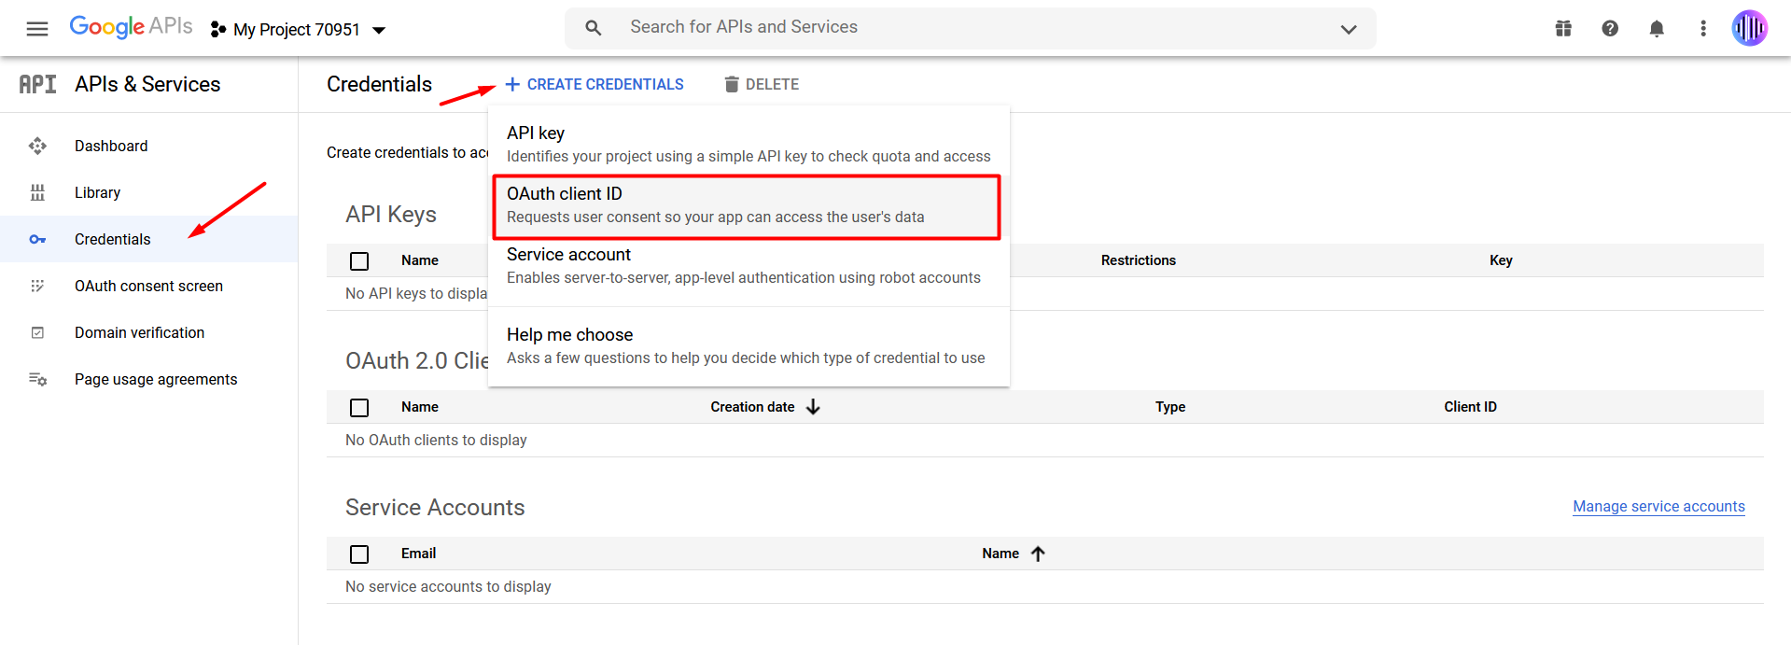Open the gift box free trial icon
The image size is (1791, 645).
[x=1563, y=29]
